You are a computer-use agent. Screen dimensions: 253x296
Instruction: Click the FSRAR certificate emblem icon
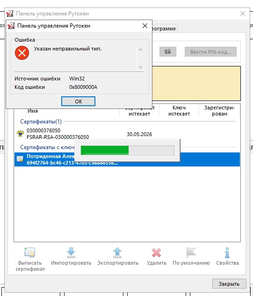20,134
